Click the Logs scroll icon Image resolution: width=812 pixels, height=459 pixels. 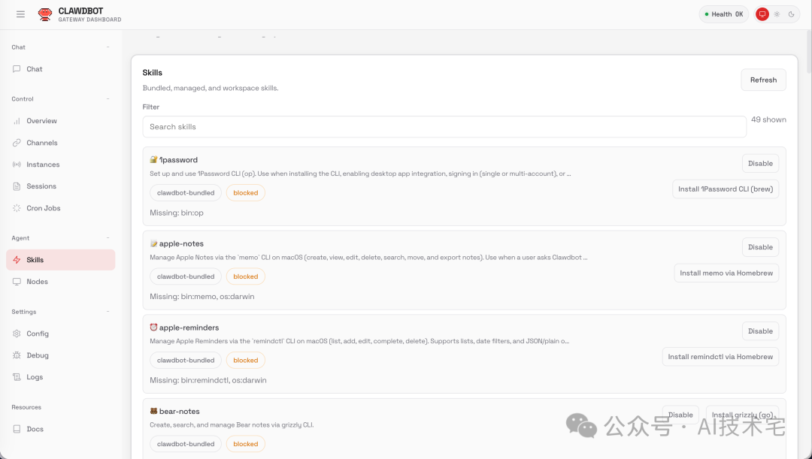click(17, 376)
